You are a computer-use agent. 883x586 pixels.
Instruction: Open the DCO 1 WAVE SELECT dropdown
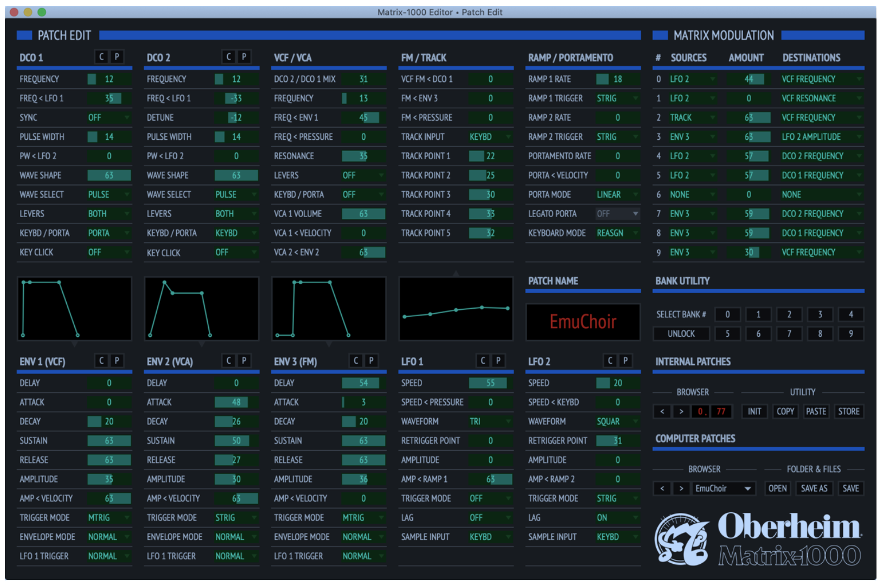pos(109,194)
